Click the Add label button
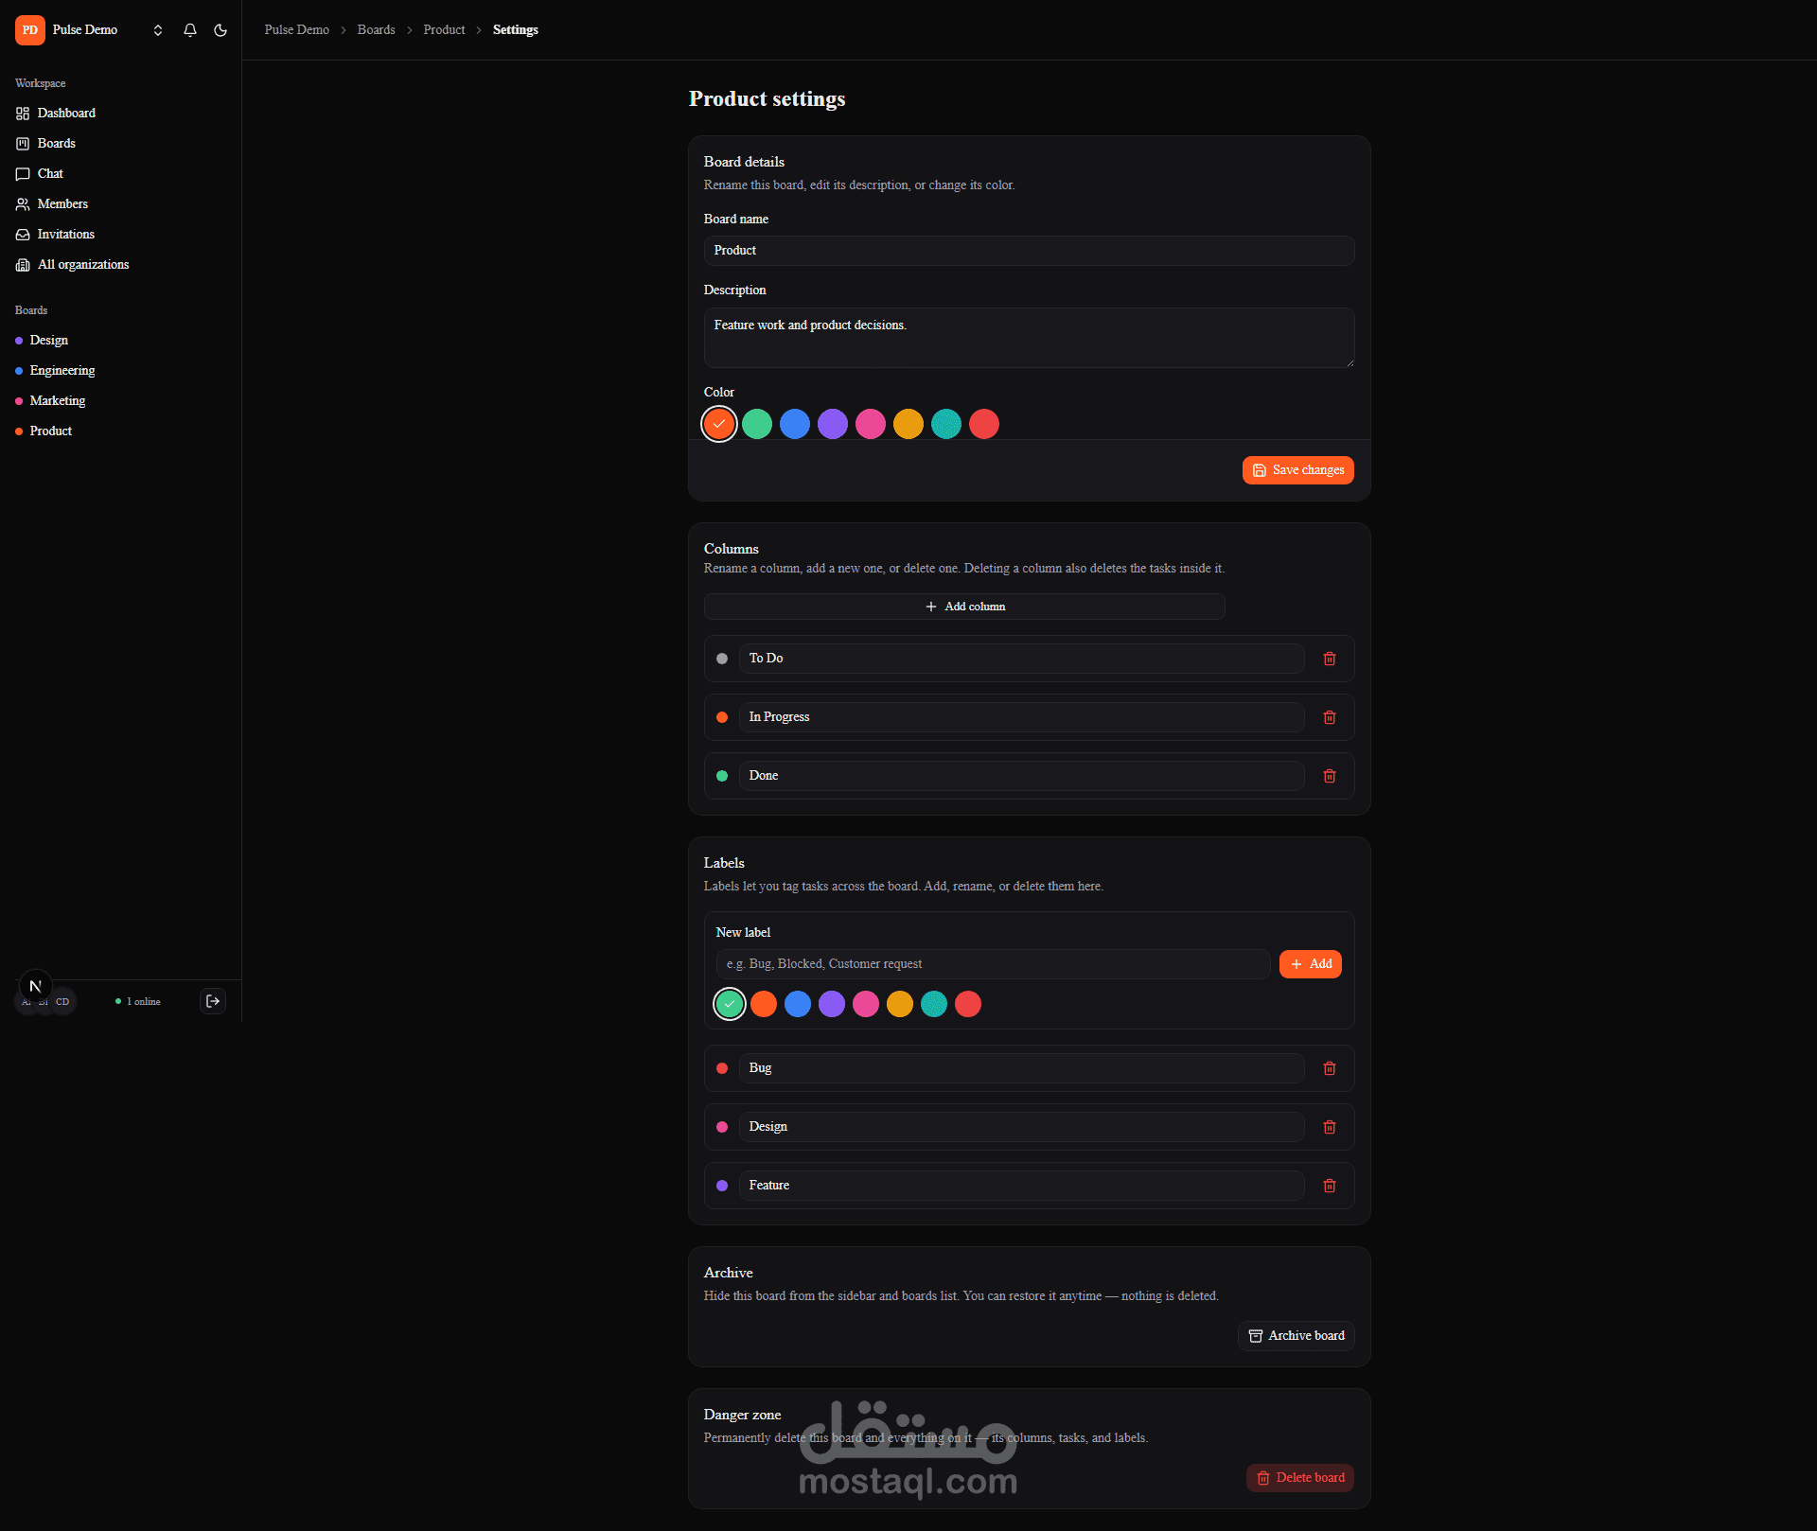This screenshot has width=1817, height=1531. (1310, 964)
